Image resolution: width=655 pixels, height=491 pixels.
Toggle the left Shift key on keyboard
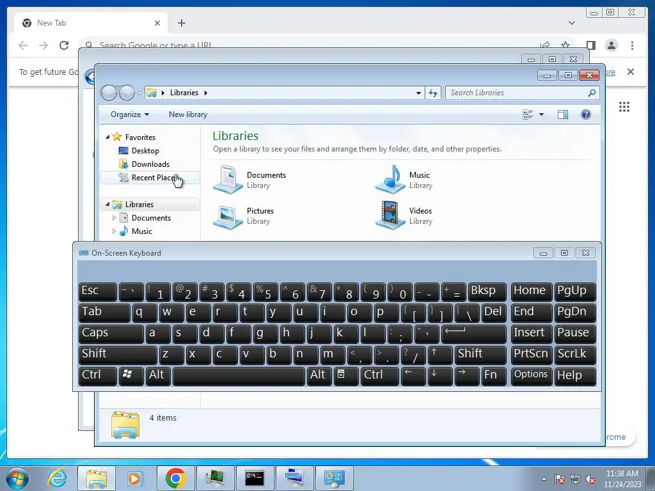[x=118, y=354]
